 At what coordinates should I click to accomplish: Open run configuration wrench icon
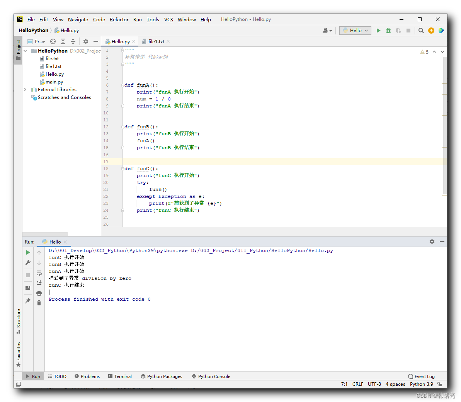(x=28, y=262)
